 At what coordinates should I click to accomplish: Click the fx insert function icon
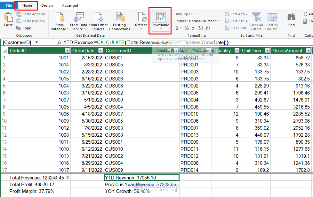59,42
